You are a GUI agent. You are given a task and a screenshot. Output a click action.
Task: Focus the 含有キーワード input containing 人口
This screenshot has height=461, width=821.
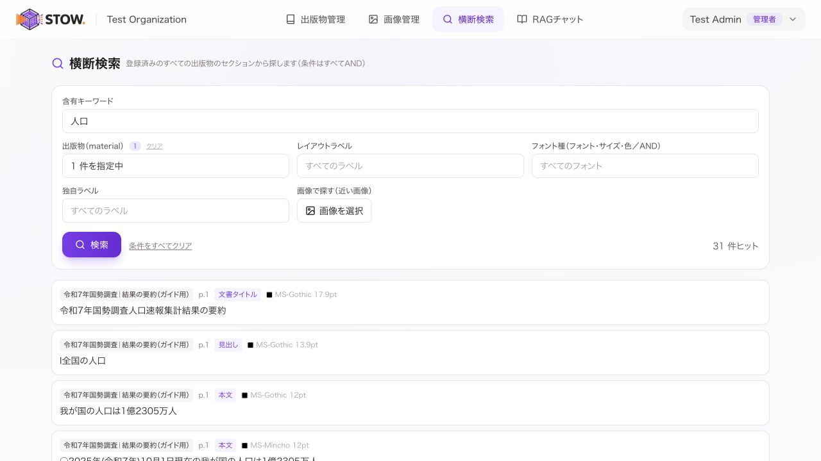(x=410, y=121)
